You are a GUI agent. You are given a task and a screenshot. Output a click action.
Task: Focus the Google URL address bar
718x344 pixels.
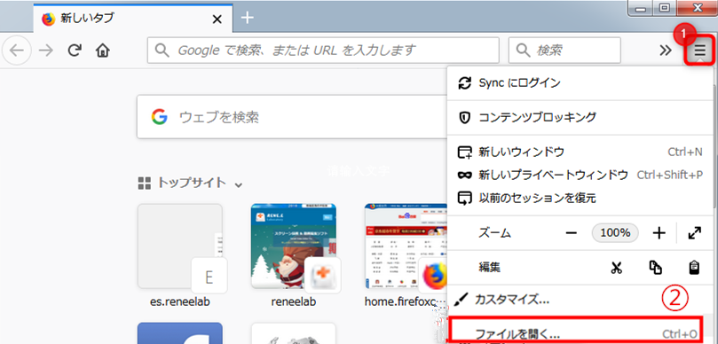click(323, 51)
